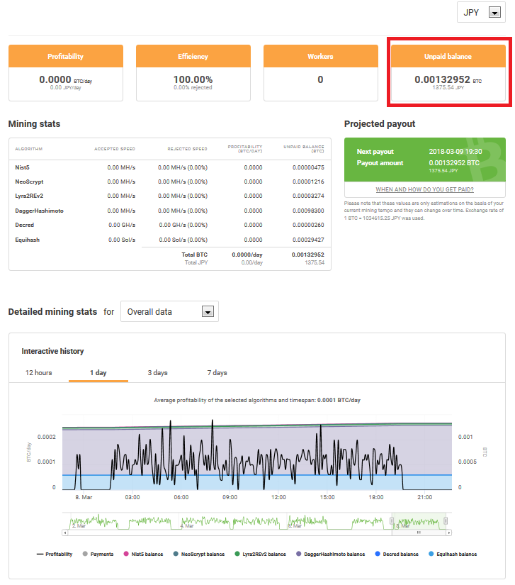Image resolution: width=515 pixels, height=585 pixels.
Task: Click the Decred algorithm row name
Action: click(25, 225)
